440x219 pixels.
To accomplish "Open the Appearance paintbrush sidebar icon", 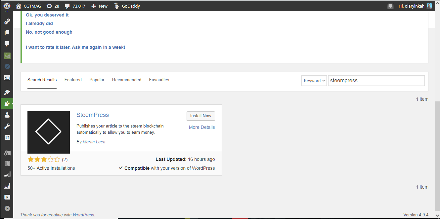I will [7, 92].
